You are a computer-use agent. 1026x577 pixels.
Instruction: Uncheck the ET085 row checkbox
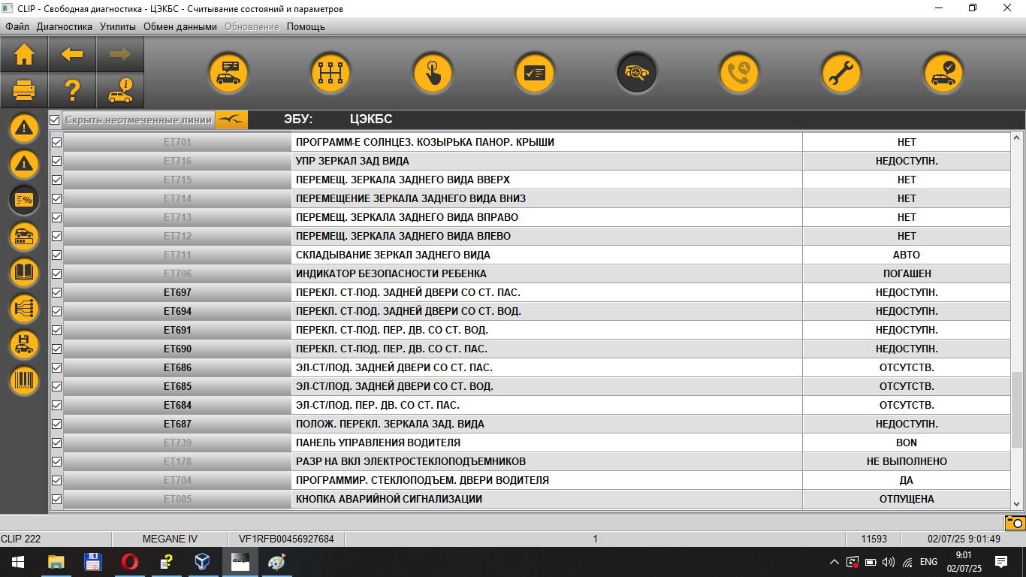click(56, 499)
